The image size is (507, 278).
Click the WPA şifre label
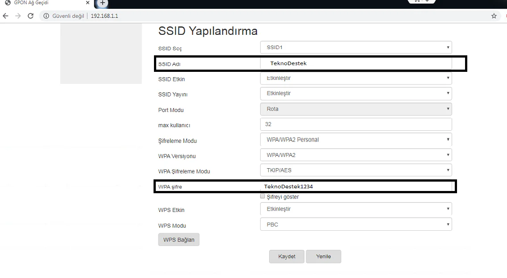pos(170,187)
